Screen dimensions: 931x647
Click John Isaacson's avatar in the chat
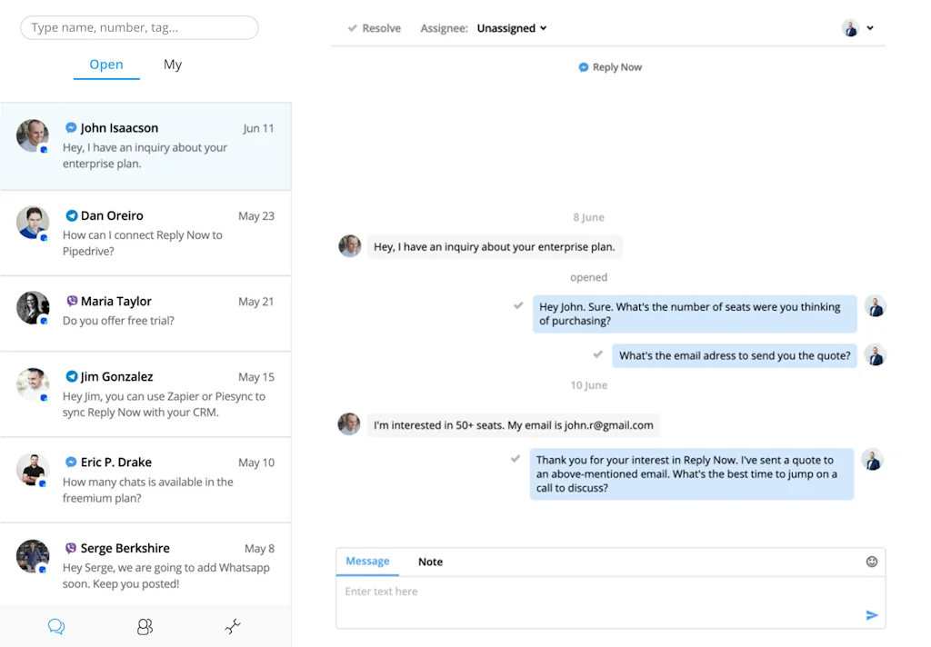coord(349,246)
